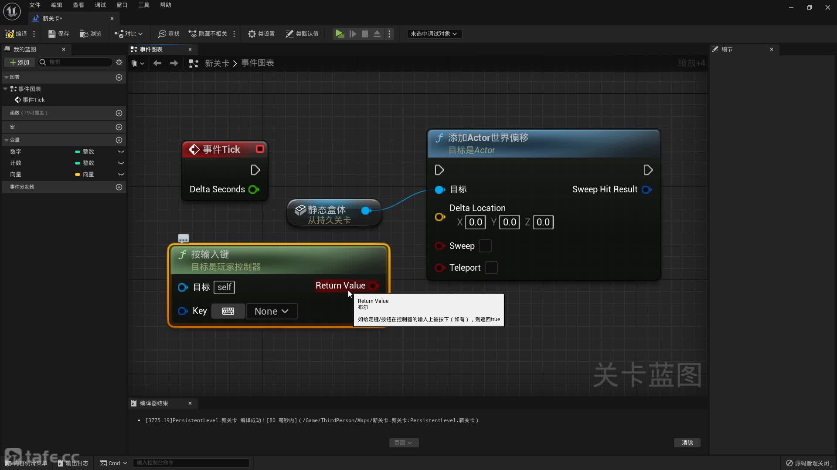
Task: Click the 添加 add button in My Blueprint
Action: tap(20, 62)
